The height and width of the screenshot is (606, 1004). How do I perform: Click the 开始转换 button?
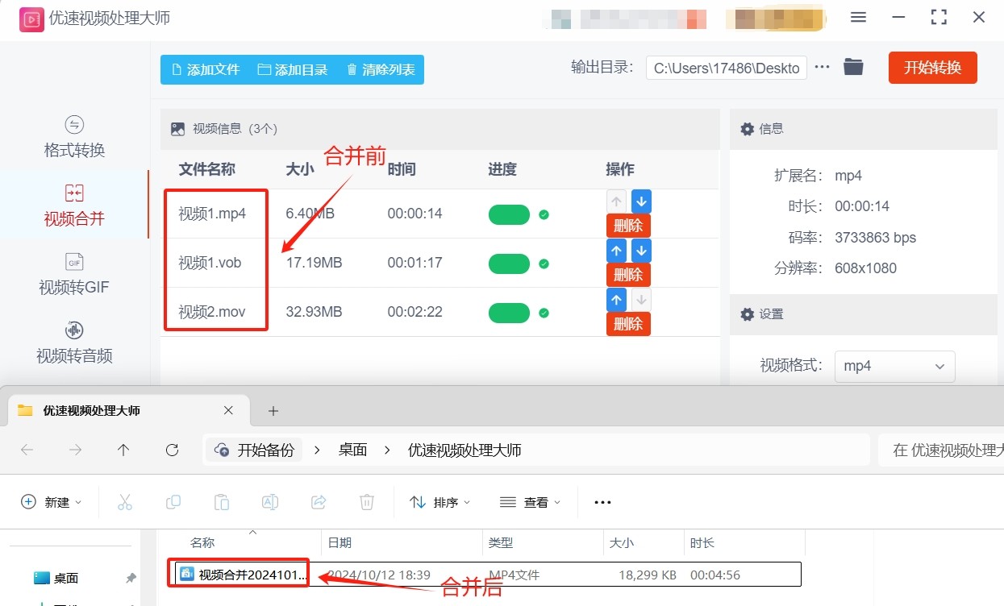932,68
